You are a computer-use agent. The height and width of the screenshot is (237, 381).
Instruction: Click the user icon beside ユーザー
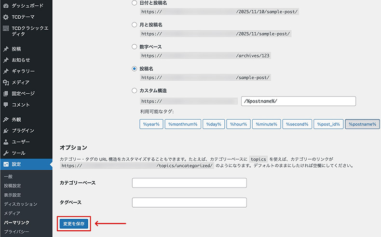click(6, 142)
